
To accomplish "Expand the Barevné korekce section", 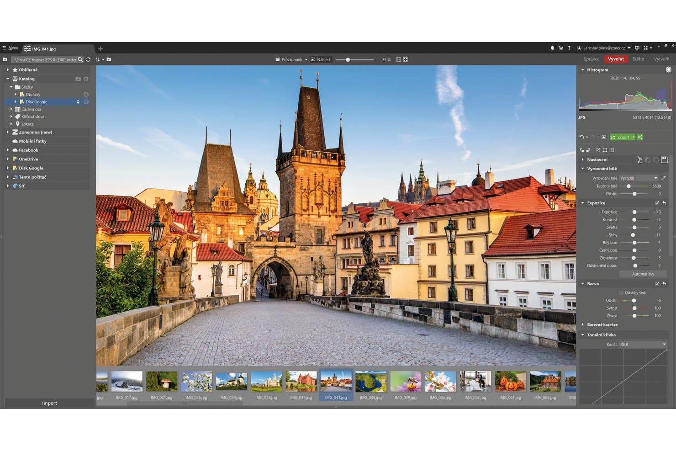I will (583, 325).
